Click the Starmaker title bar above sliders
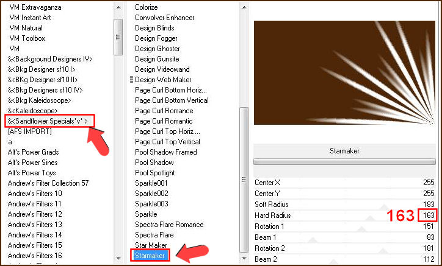442x266 pixels. [x=345, y=150]
